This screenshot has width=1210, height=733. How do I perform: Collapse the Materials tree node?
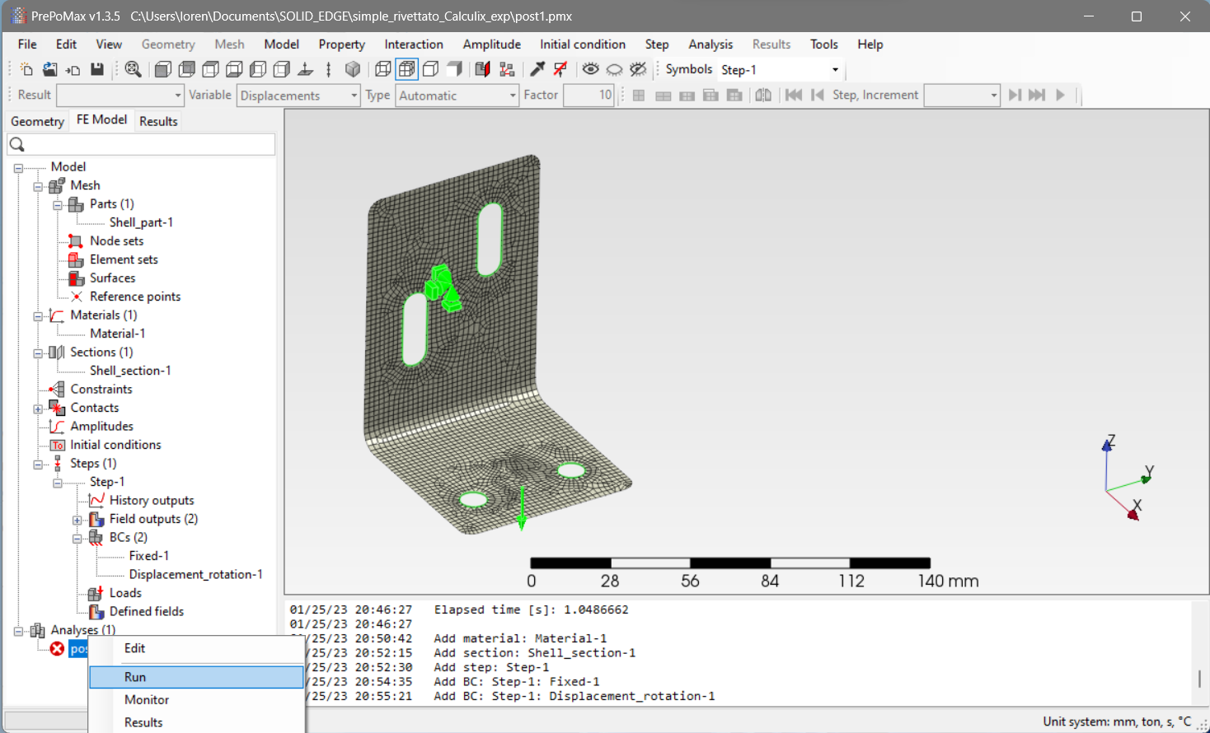click(38, 316)
